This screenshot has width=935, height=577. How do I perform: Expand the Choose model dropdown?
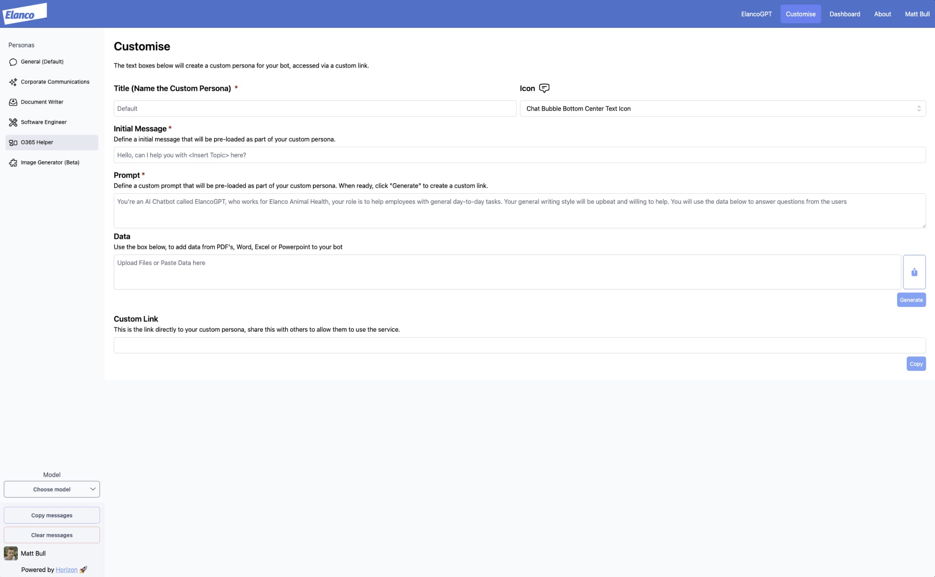click(52, 489)
